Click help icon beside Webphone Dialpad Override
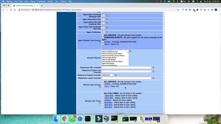Screen dimensions: 221x124 point(116,75)
